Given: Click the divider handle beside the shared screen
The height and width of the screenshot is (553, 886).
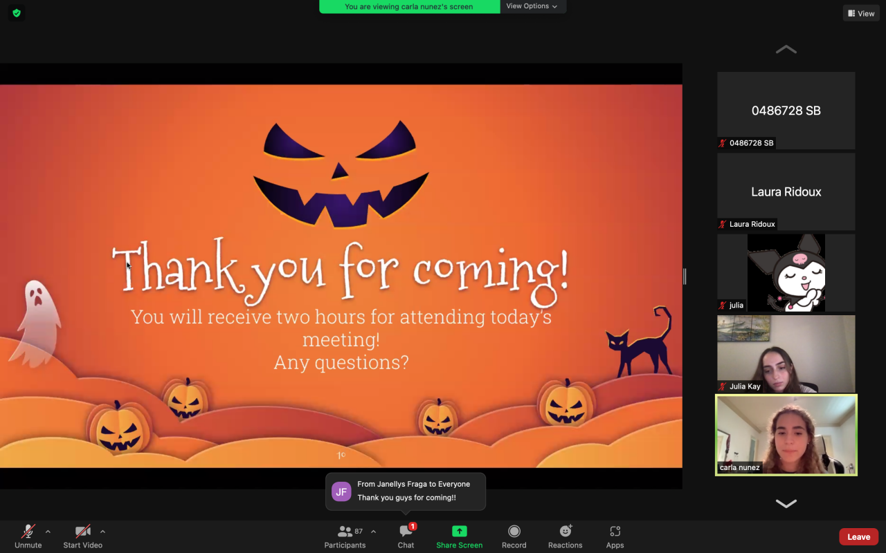Looking at the screenshot, I should click(685, 276).
